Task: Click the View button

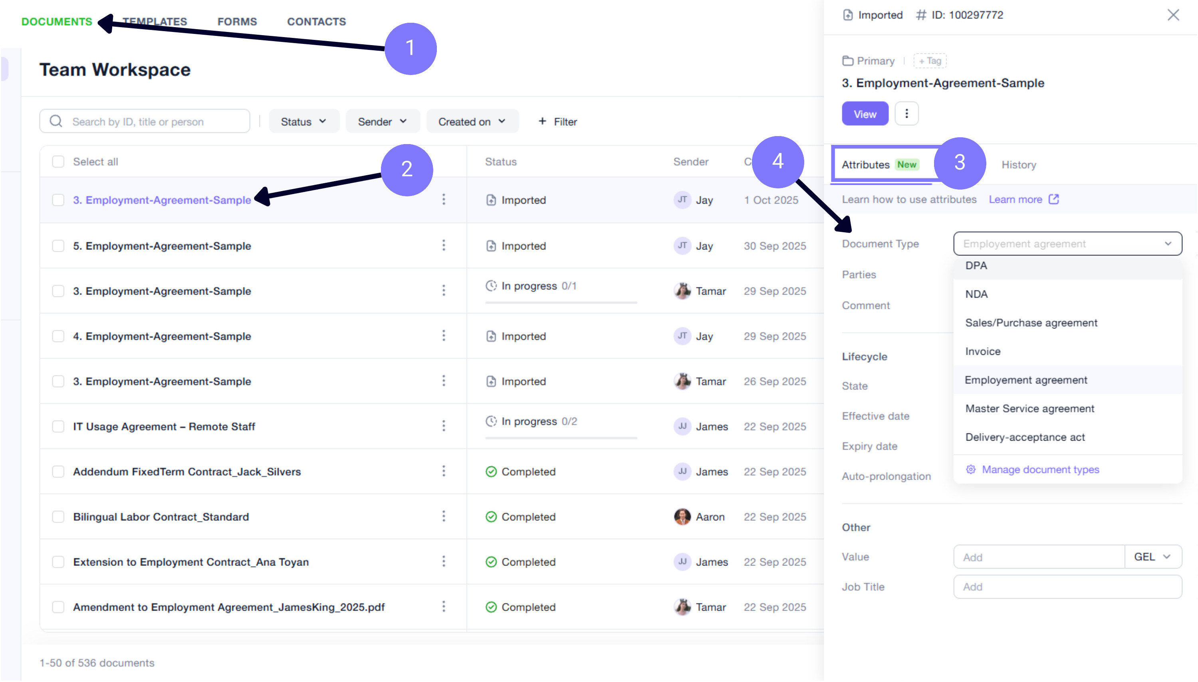Action: tap(865, 114)
